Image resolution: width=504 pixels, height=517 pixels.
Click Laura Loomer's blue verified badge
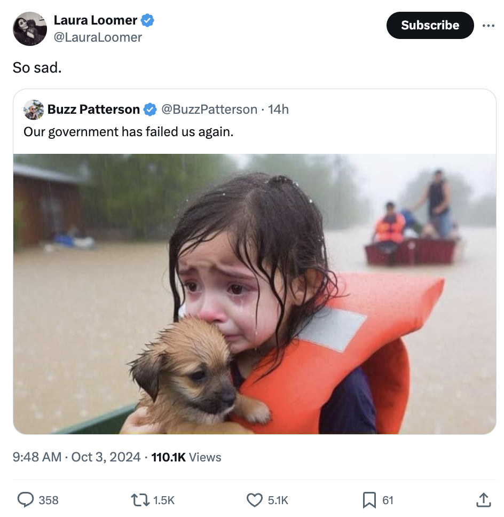point(148,21)
